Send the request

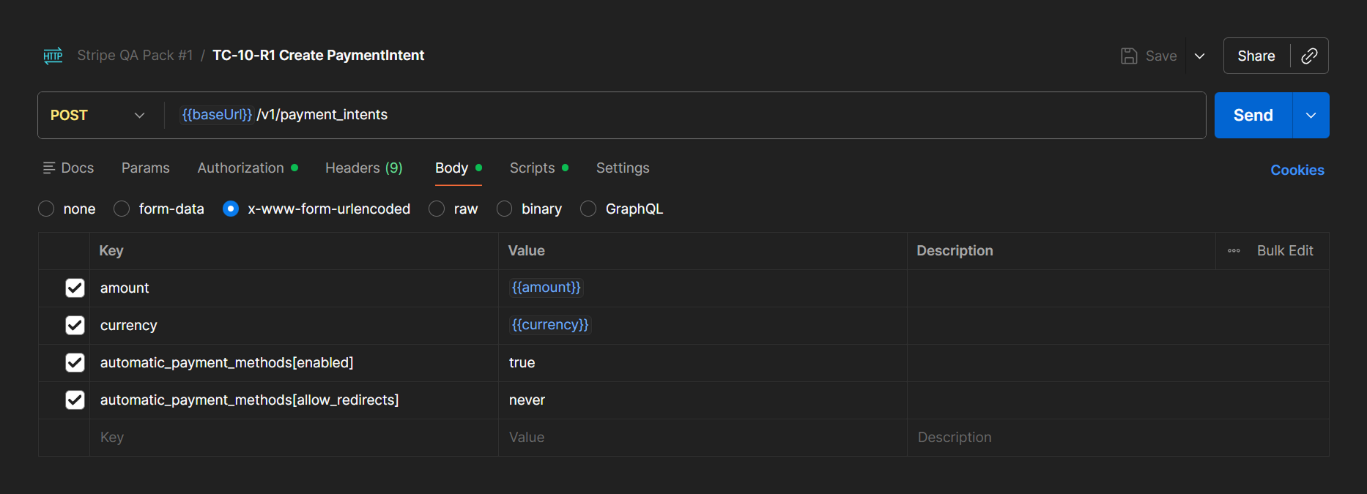(x=1253, y=116)
